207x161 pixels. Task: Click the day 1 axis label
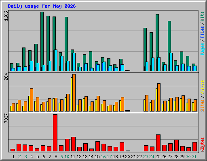click(x=13, y=157)
